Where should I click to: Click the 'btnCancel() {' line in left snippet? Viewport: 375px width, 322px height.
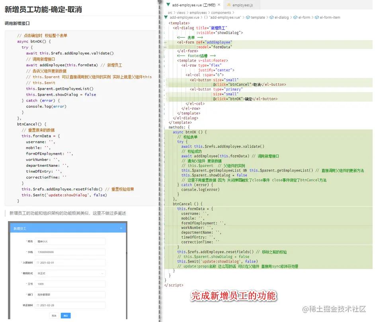click(31, 124)
